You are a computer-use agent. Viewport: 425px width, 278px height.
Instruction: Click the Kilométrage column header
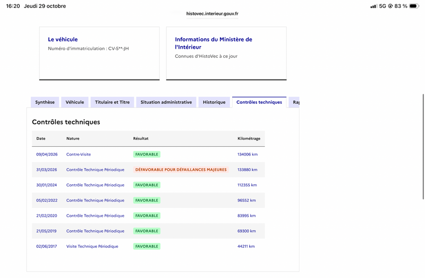[x=249, y=138]
